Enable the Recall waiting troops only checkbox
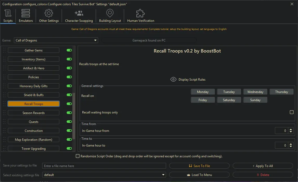Viewport: 298px width, 182px height. click(x=291, y=112)
